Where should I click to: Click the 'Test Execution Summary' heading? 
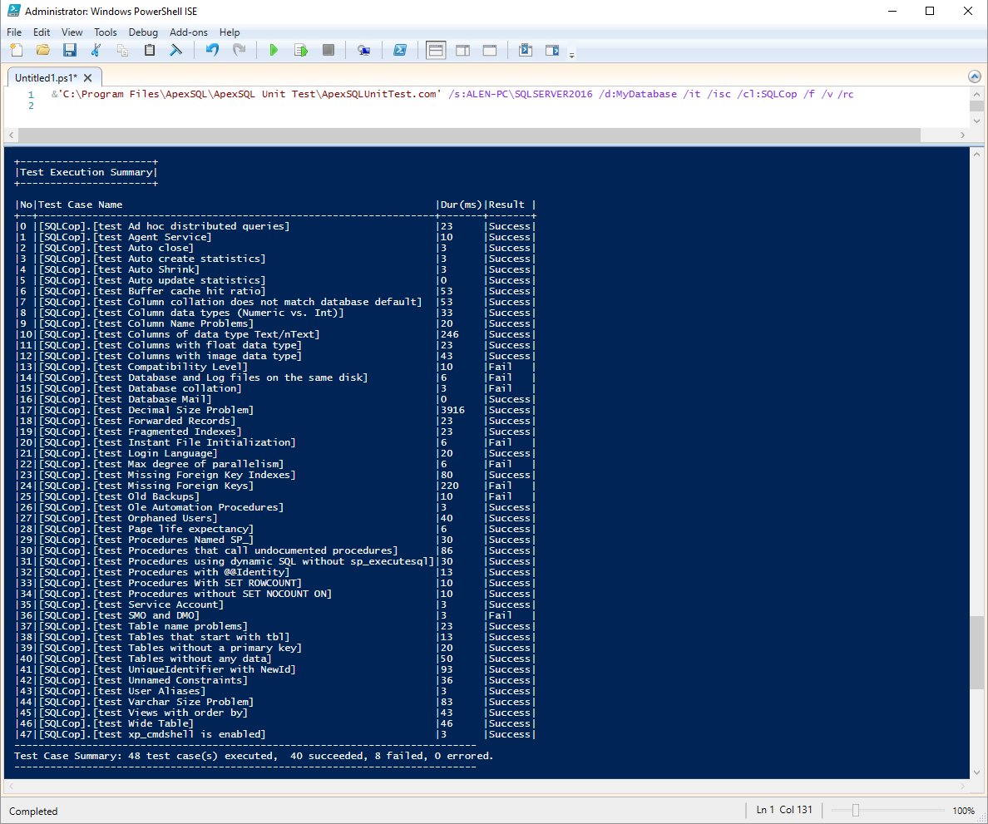(86, 172)
